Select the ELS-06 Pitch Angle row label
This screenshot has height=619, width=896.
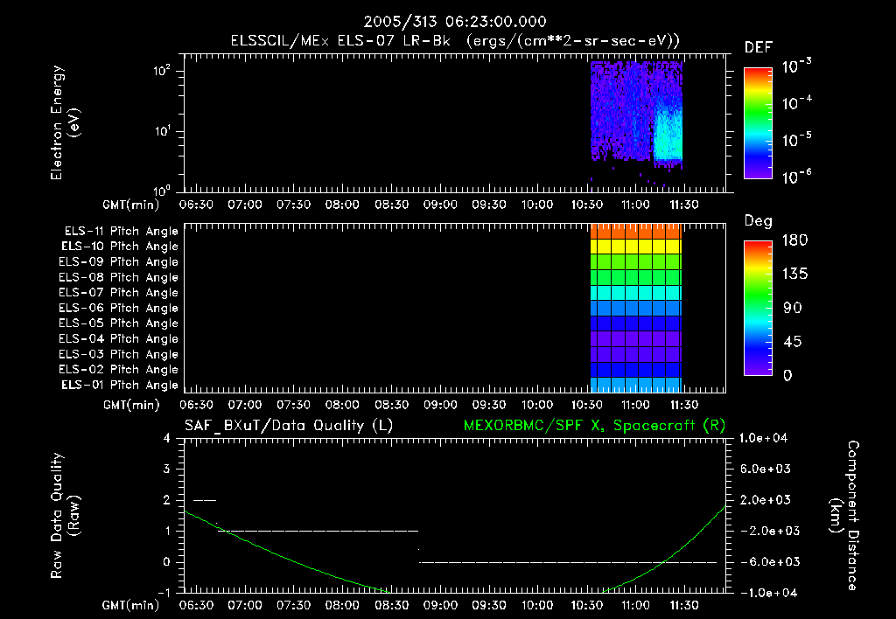pos(118,309)
